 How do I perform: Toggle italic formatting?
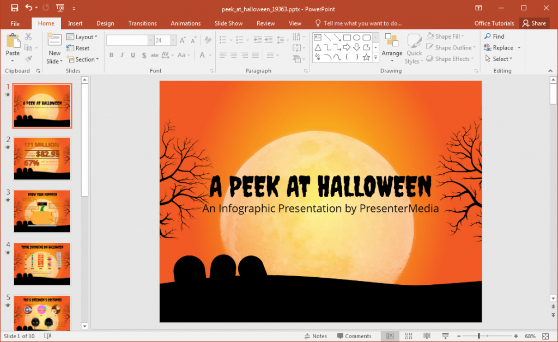(x=121, y=55)
